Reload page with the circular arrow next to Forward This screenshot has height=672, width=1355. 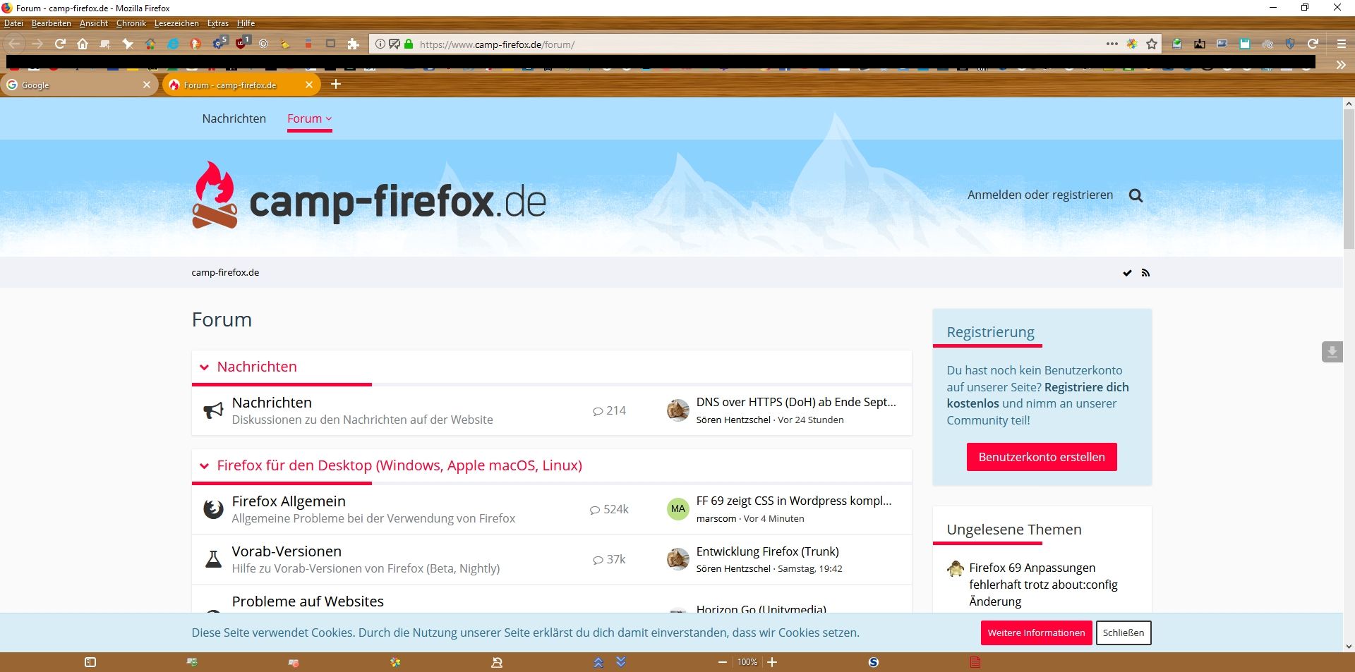click(60, 44)
